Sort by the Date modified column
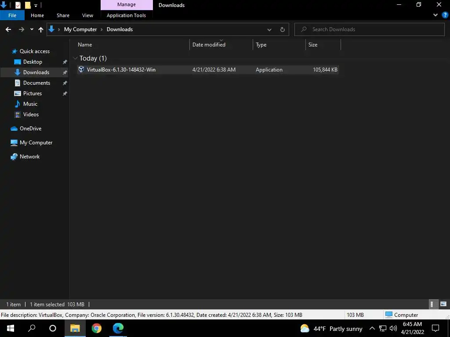 click(209, 45)
